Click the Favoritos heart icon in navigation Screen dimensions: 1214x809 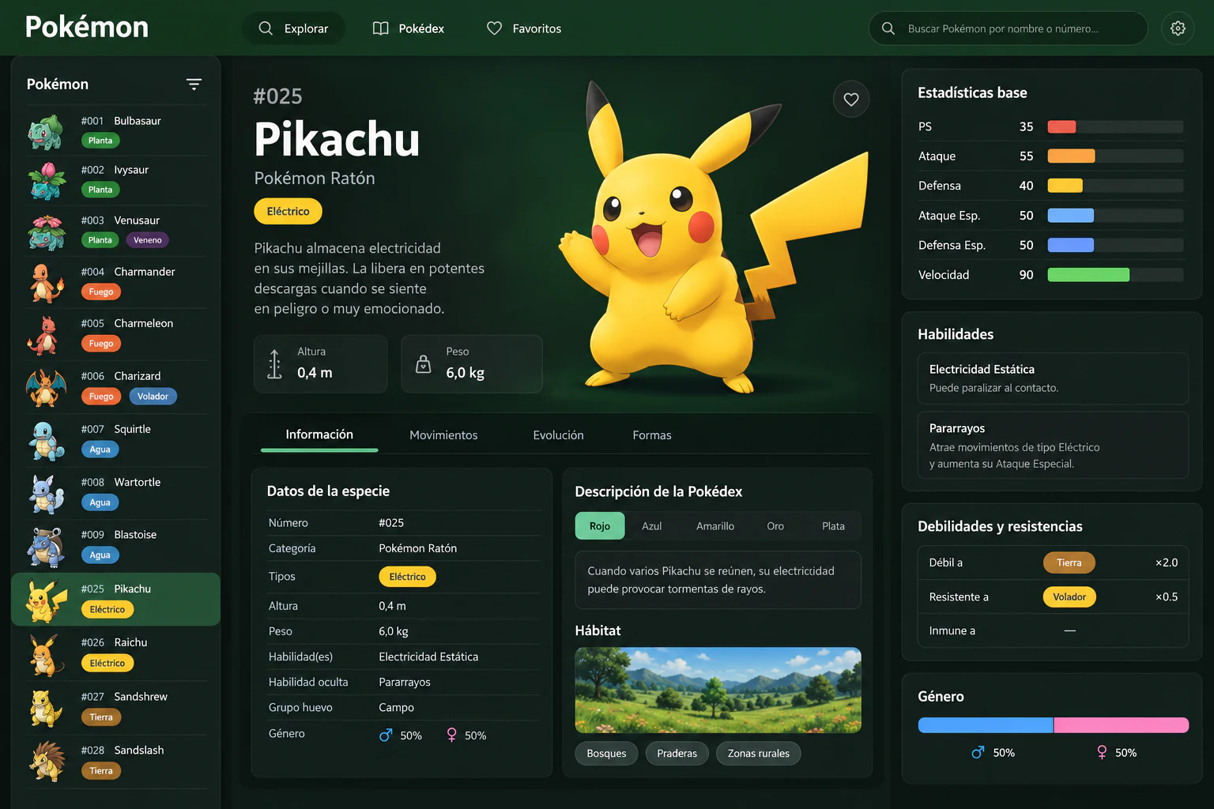pos(494,28)
